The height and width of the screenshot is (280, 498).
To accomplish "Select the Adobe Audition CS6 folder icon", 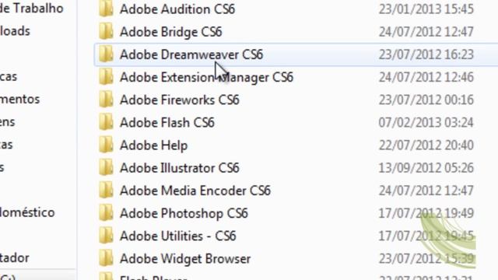I will 106,9.
